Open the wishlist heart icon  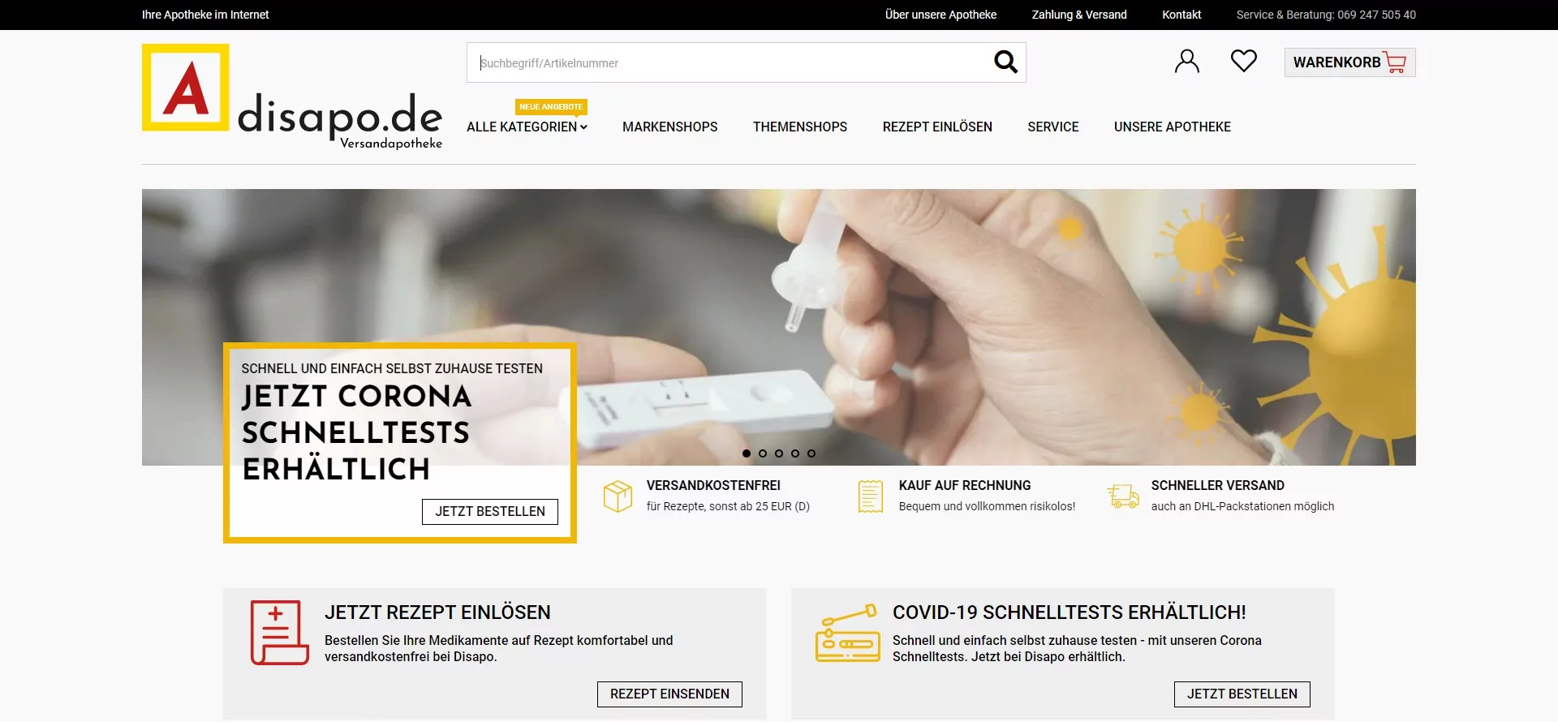click(1243, 61)
